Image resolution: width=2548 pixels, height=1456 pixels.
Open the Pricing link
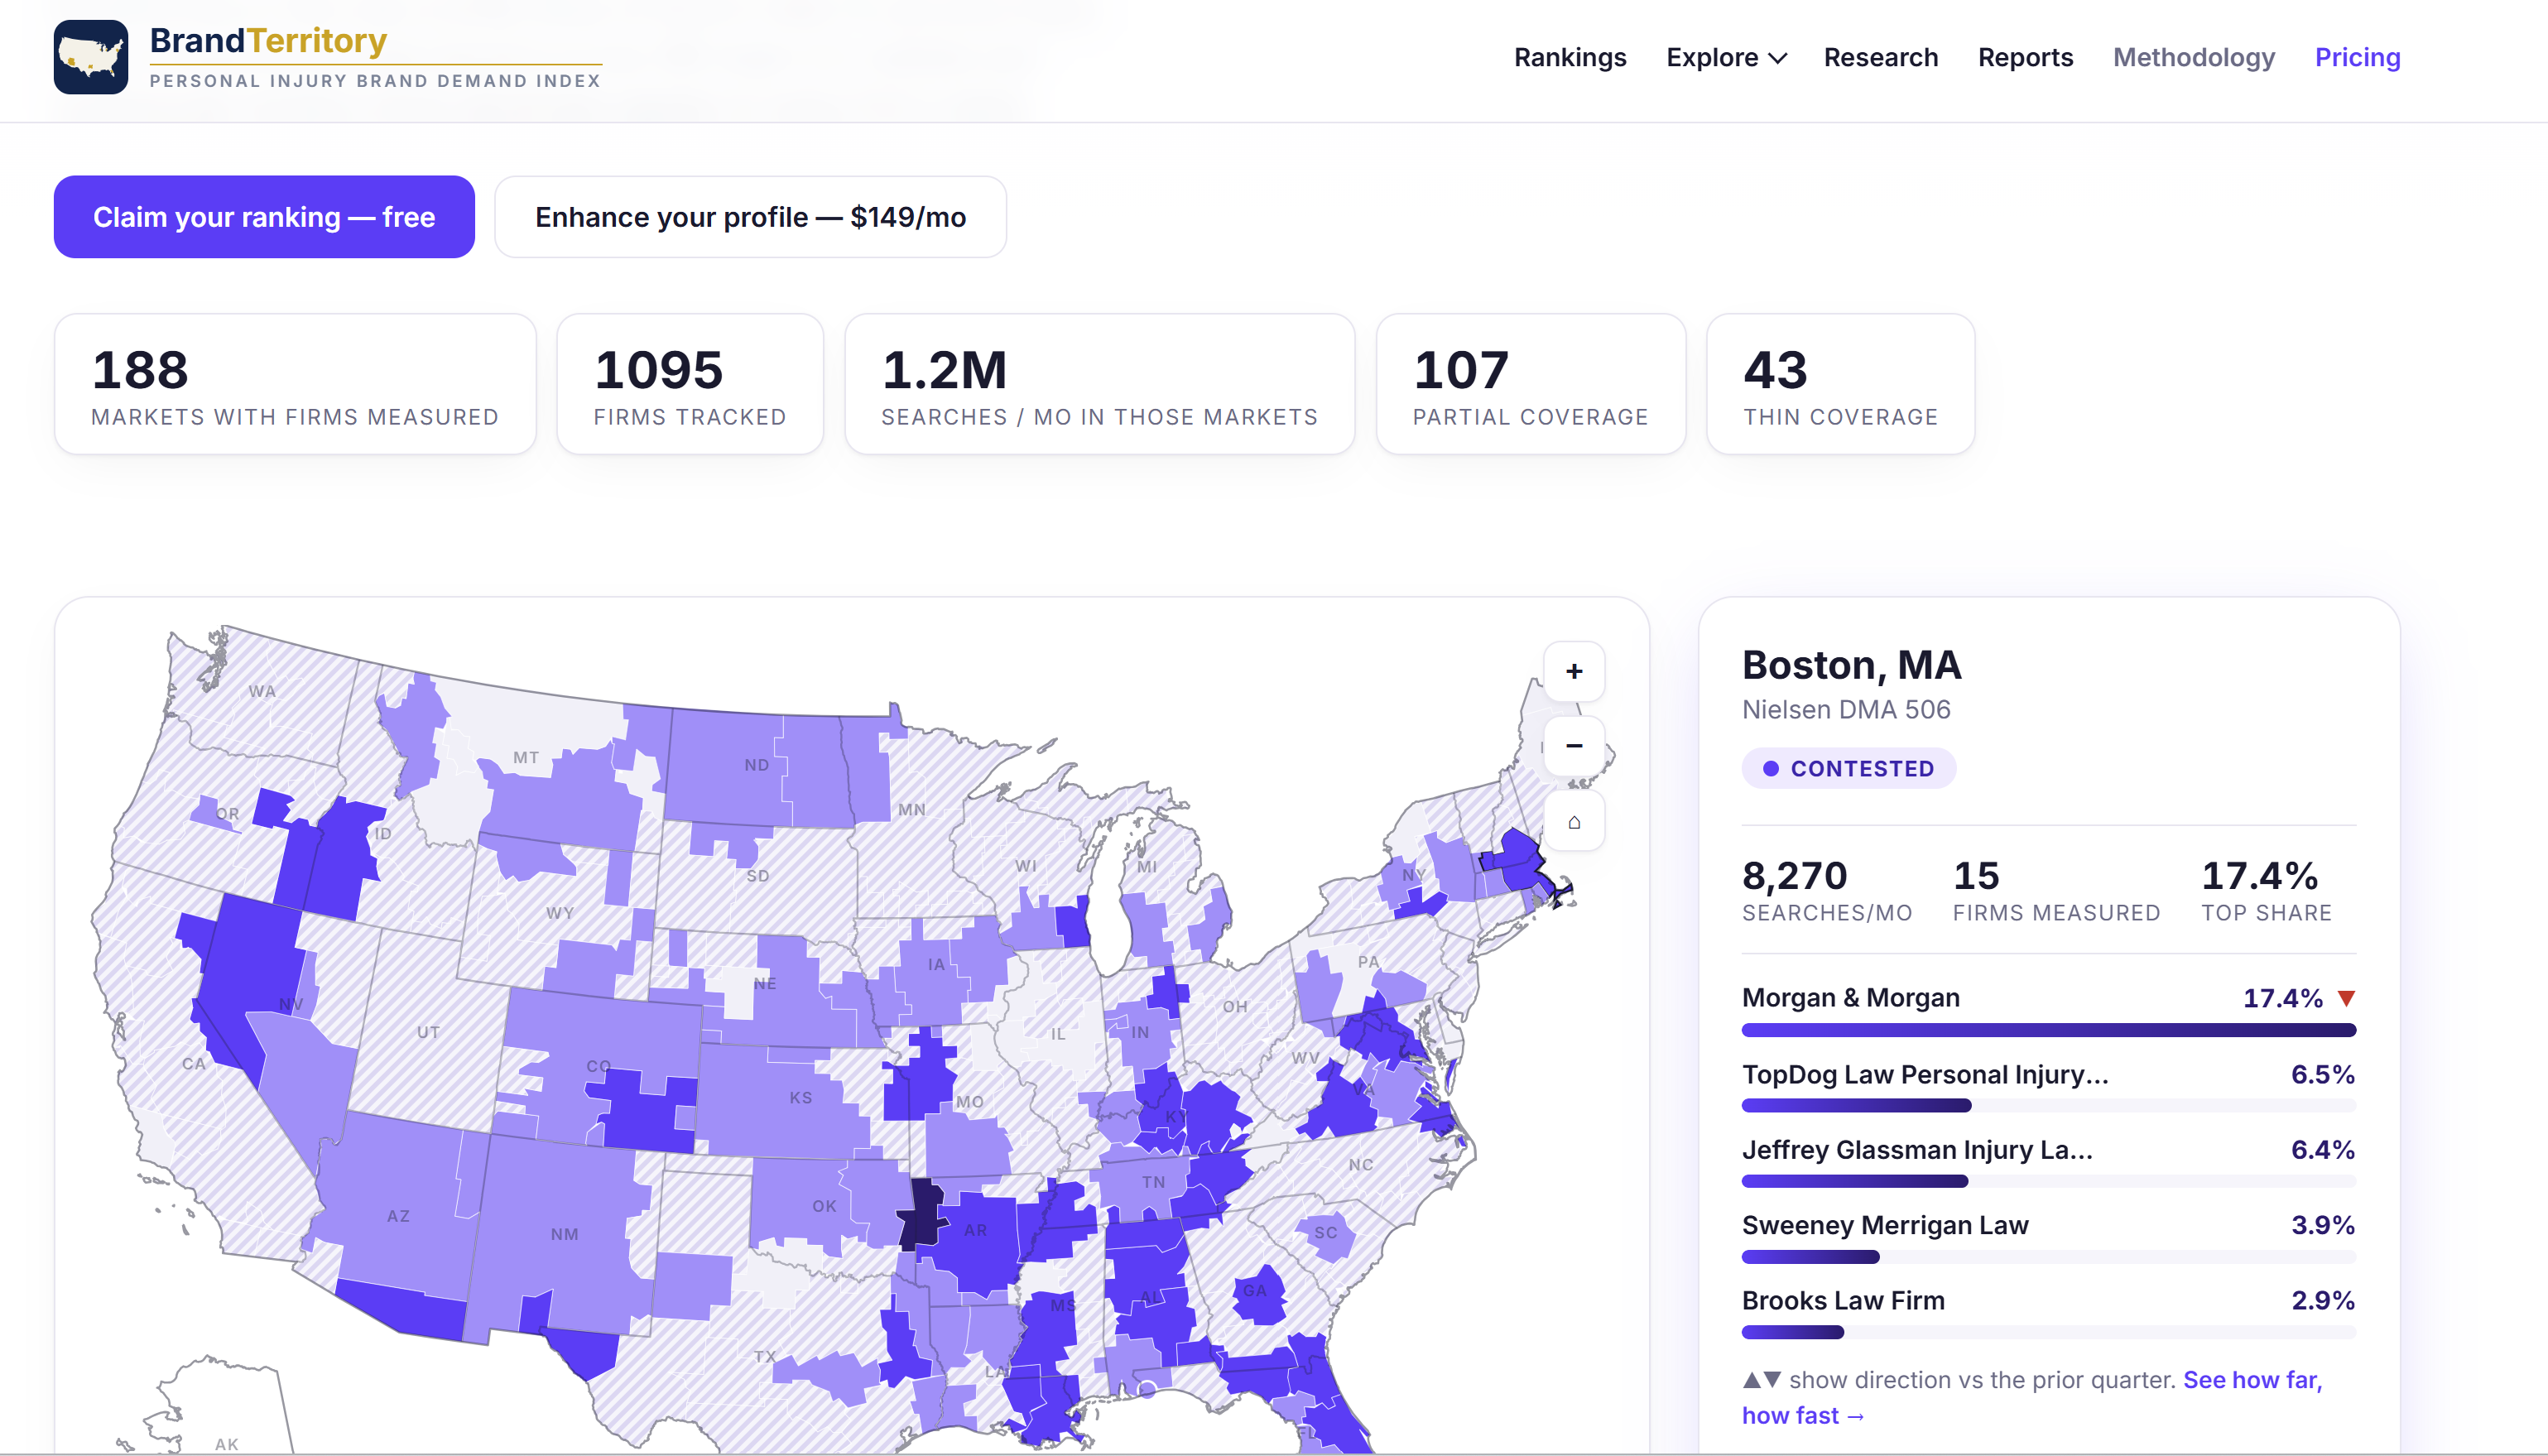click(2358, 57)
